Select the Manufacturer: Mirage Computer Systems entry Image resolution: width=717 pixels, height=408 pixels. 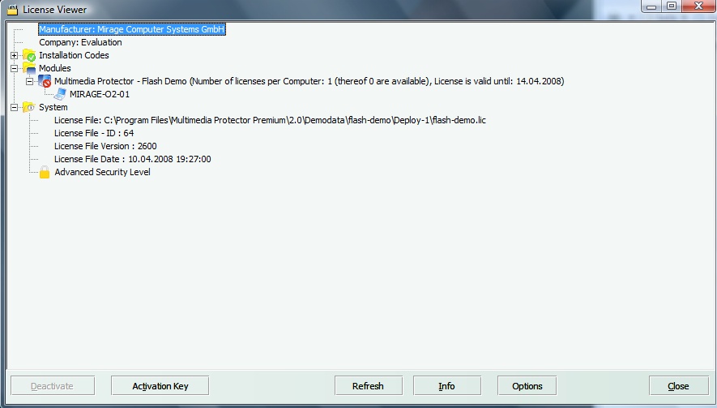[131, 29]
